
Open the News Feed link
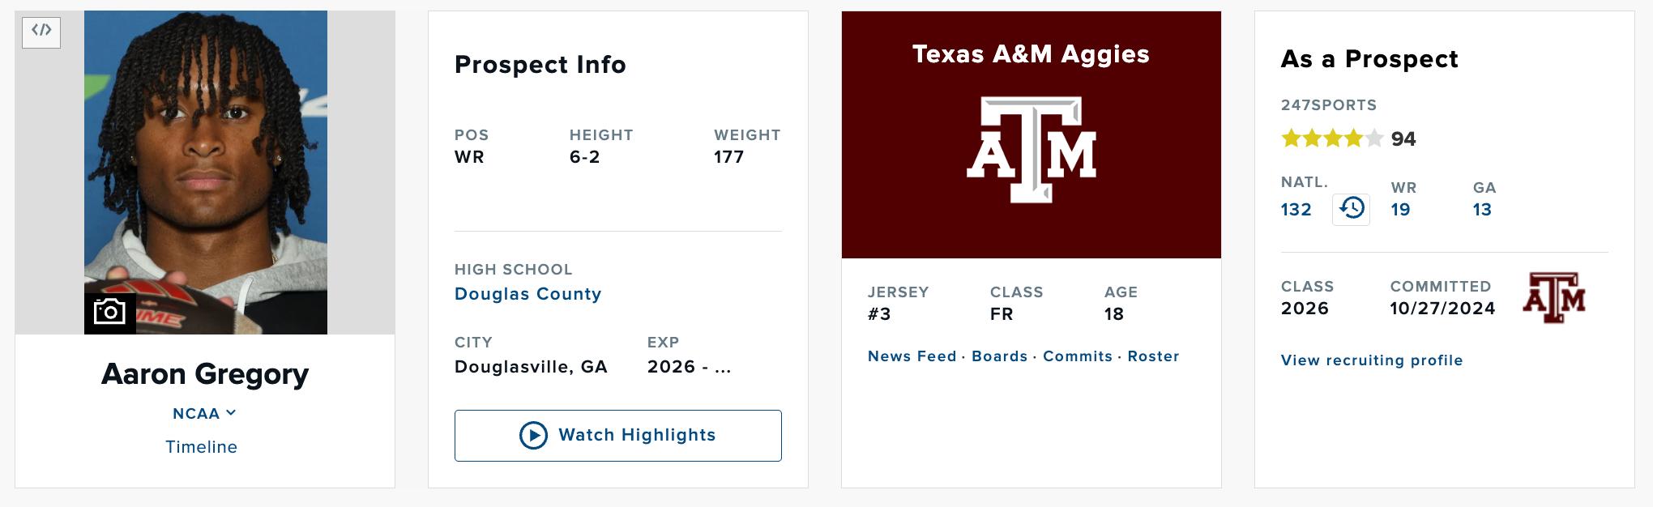912,356
